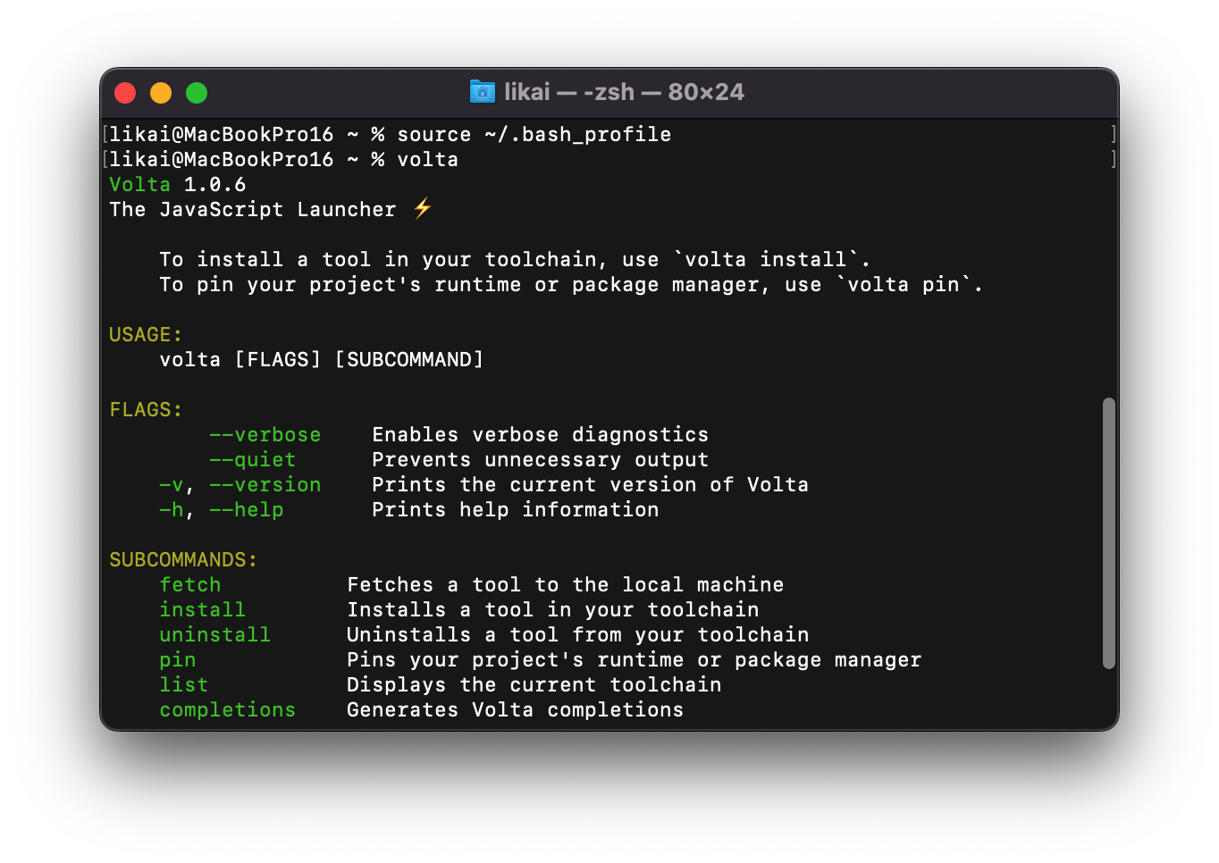Click the folder proxy icon in the title bar

click(482, 92)
